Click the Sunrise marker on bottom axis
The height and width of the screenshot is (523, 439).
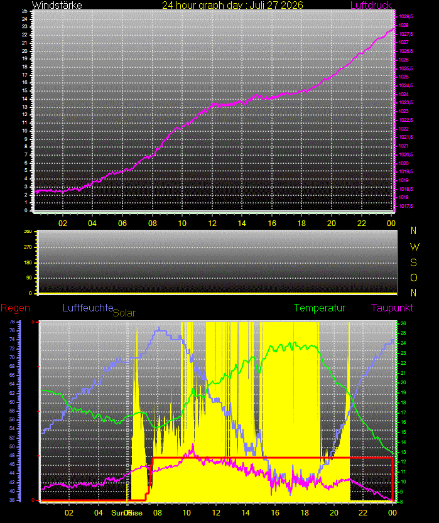[x=127, y=513]
